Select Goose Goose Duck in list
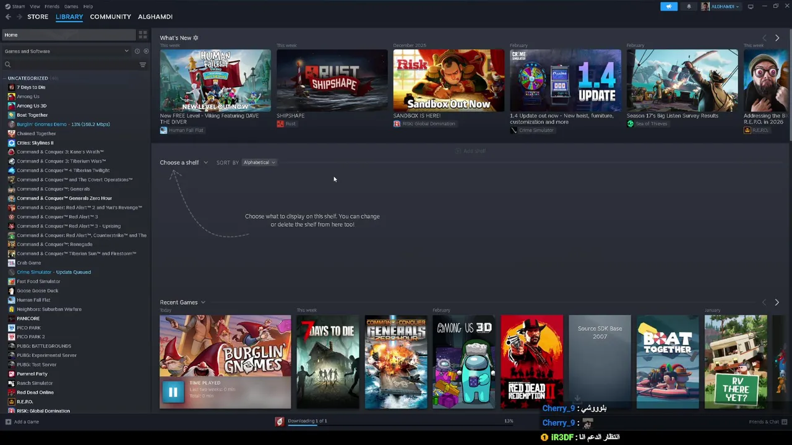This screenshot has height=445, width=792. 37,290
